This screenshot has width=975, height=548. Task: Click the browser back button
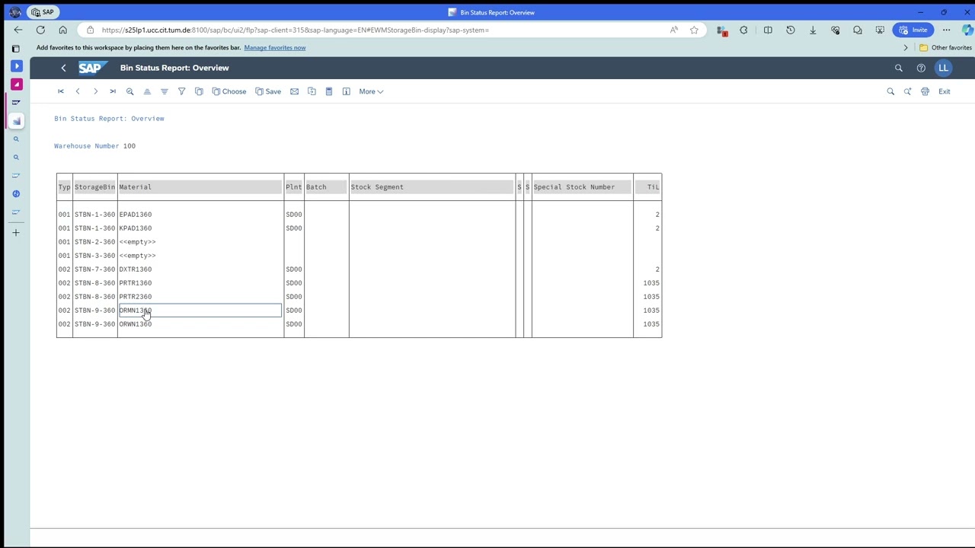(x=18, y=30)
